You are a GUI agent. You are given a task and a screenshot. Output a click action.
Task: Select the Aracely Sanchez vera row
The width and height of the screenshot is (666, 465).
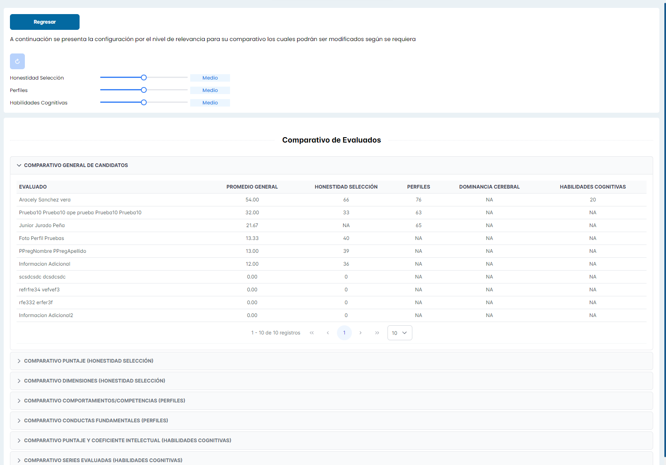coord(45,200)
